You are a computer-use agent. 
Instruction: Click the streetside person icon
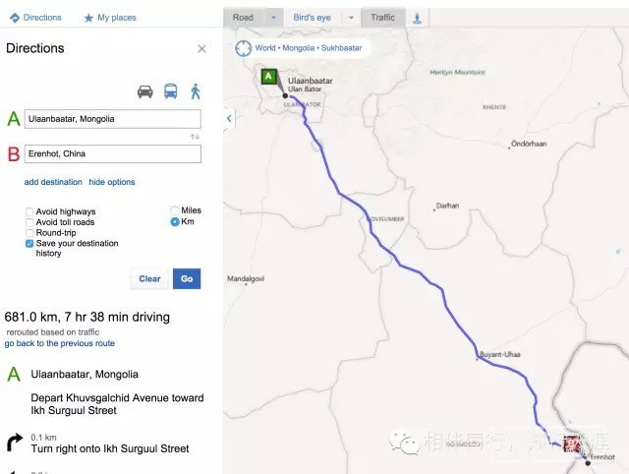pos(417,18)
